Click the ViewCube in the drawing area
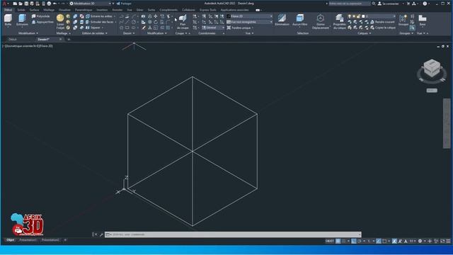The width and height of the screenshot is (453, 255). click(x=432, y=68)
